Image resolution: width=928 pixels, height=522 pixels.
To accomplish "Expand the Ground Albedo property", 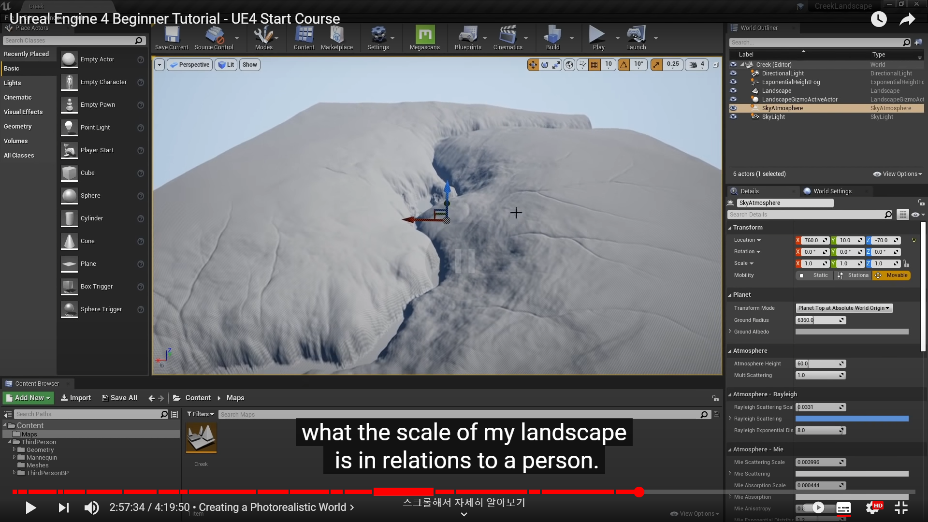I will coord(730,332).
